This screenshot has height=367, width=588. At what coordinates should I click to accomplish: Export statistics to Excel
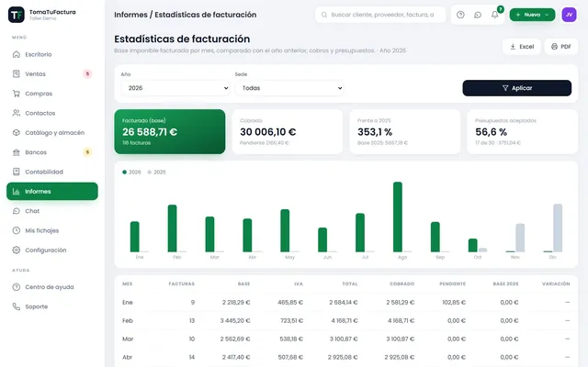[521, 47]
